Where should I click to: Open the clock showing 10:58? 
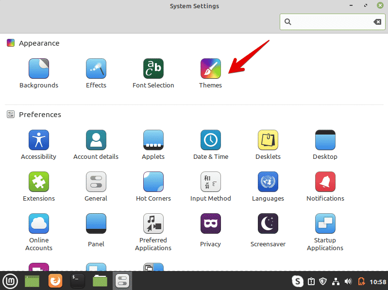(x=378, y=282)
